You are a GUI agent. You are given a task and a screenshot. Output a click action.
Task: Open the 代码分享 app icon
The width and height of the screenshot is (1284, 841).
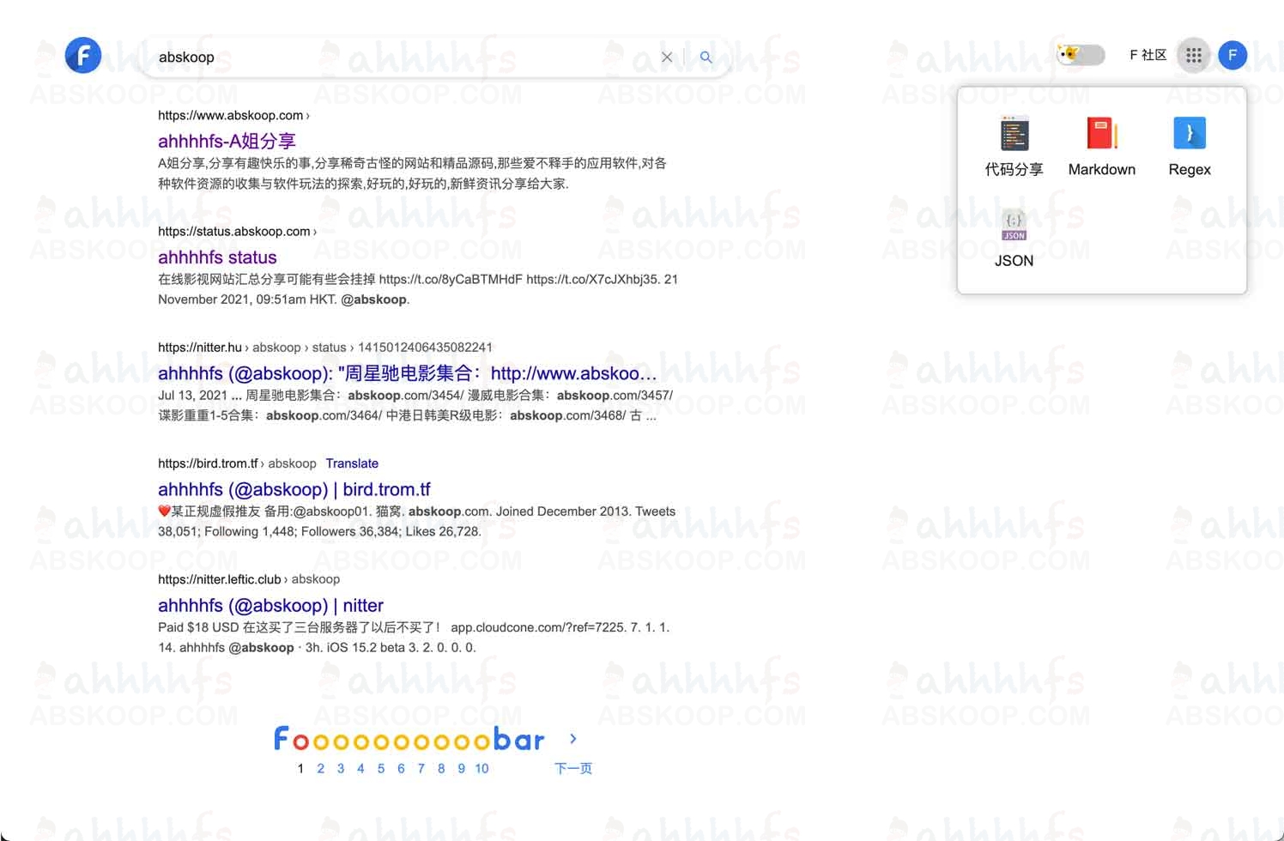click(1014, 135)
